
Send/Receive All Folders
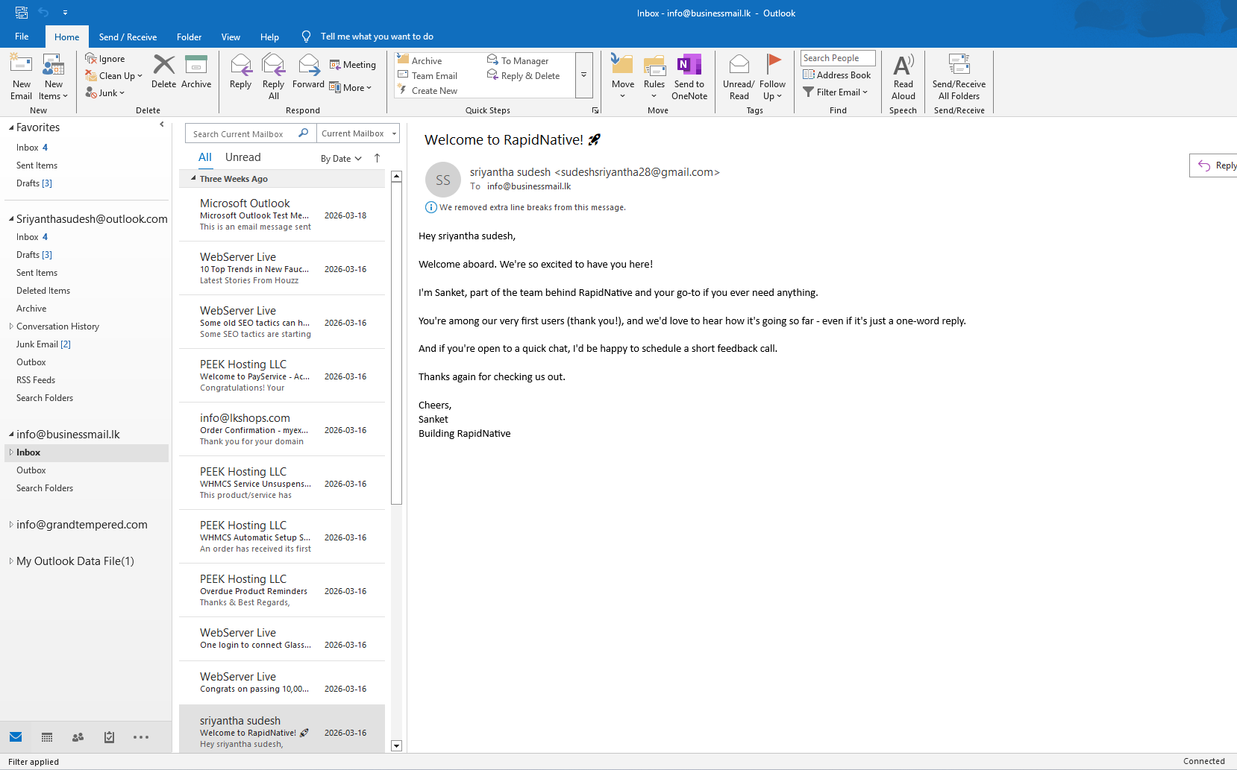pyautogui.click(x=959, y=77)
